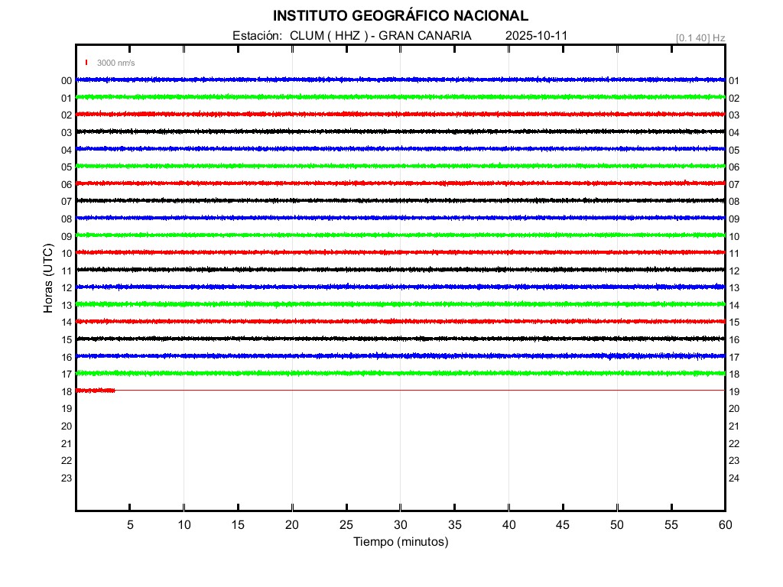The image size is (783, 587).
Task: Click the 5 minute tick label
Action: coord(130,525)
